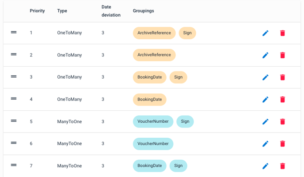Click the edit pencil for priority 1 rule

coord(266,33)
